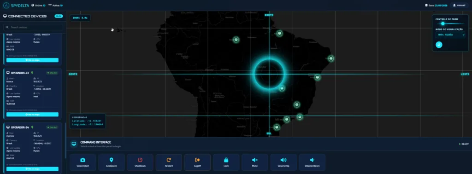The height and width of the screenshot is (174, 472).
Task: Click the SpyDelta triangle logo
Action: pos(6,5)
